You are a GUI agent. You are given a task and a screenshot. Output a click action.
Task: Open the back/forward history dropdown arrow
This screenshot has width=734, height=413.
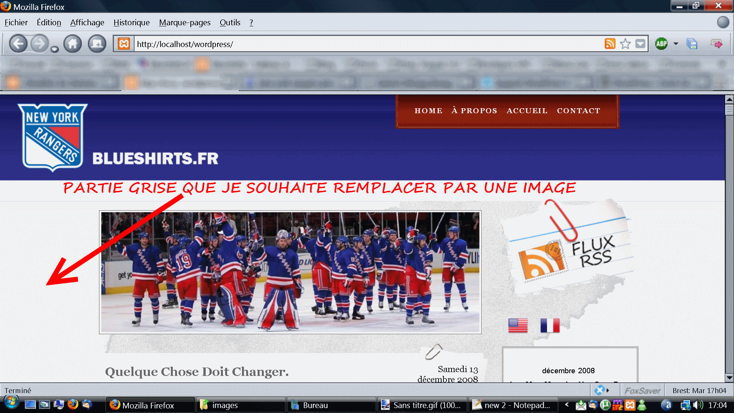(55, 49)
